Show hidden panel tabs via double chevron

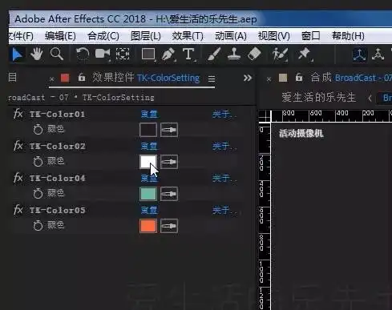tap(248, 78)
